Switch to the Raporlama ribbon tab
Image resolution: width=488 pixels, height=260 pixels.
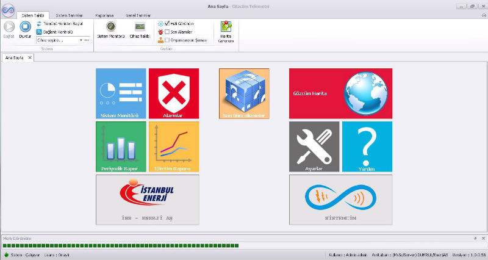pos(104,15)
